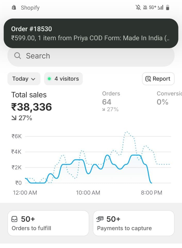Select the Conversion rate metric
The image size is (182, 248).
coord(169,98)
